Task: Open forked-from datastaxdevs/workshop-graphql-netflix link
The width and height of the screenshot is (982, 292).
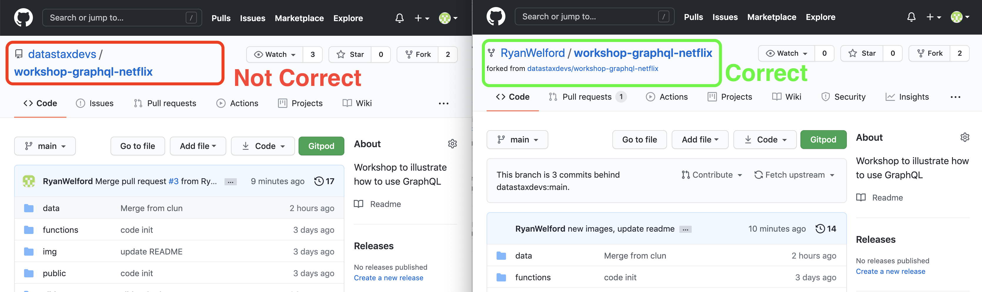Action: click(x=592, y=68)
